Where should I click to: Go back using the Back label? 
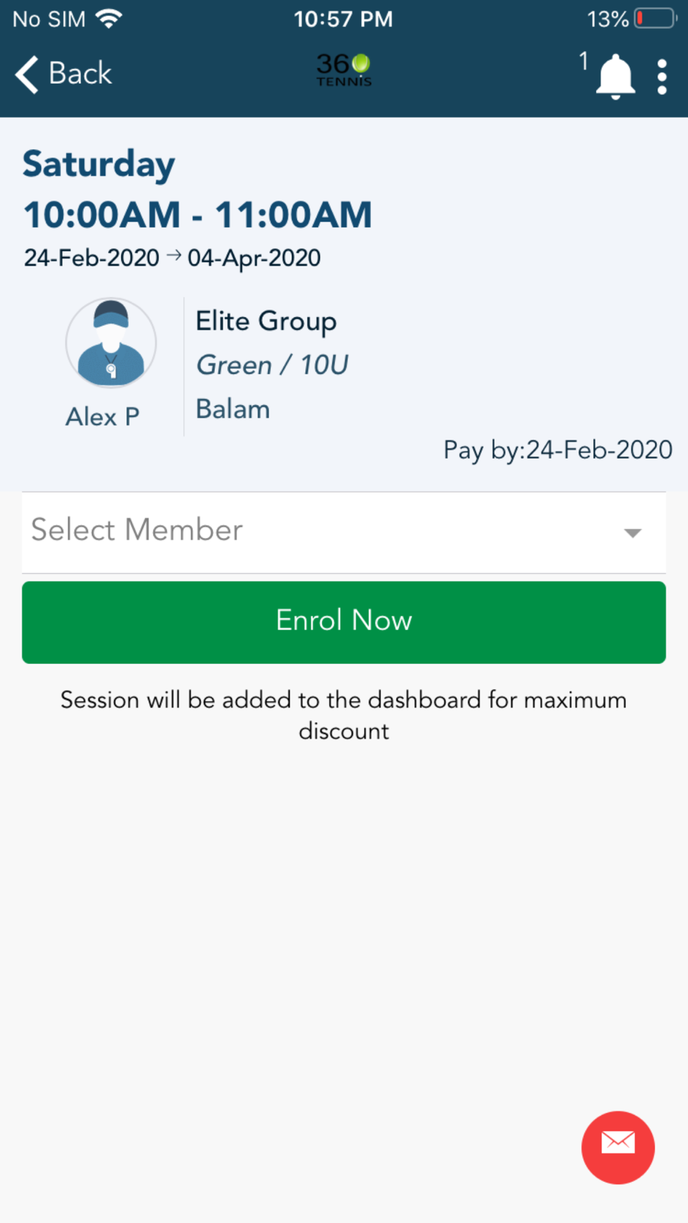[x=80, y=73]
